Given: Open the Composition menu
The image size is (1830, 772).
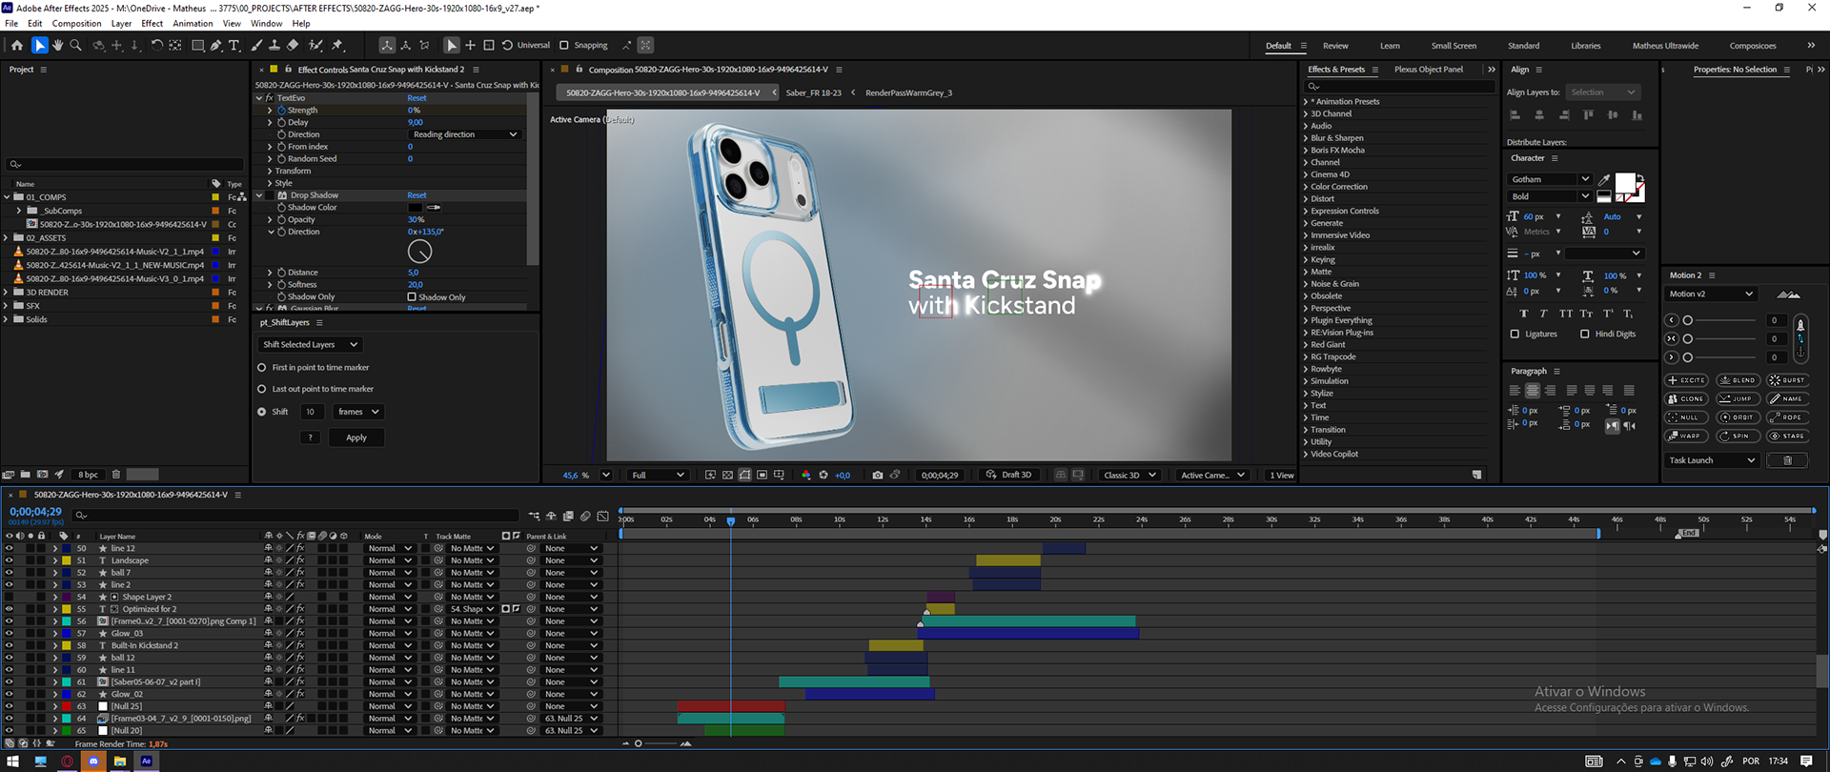Looking at the screenshot, I should pos(76,23).
